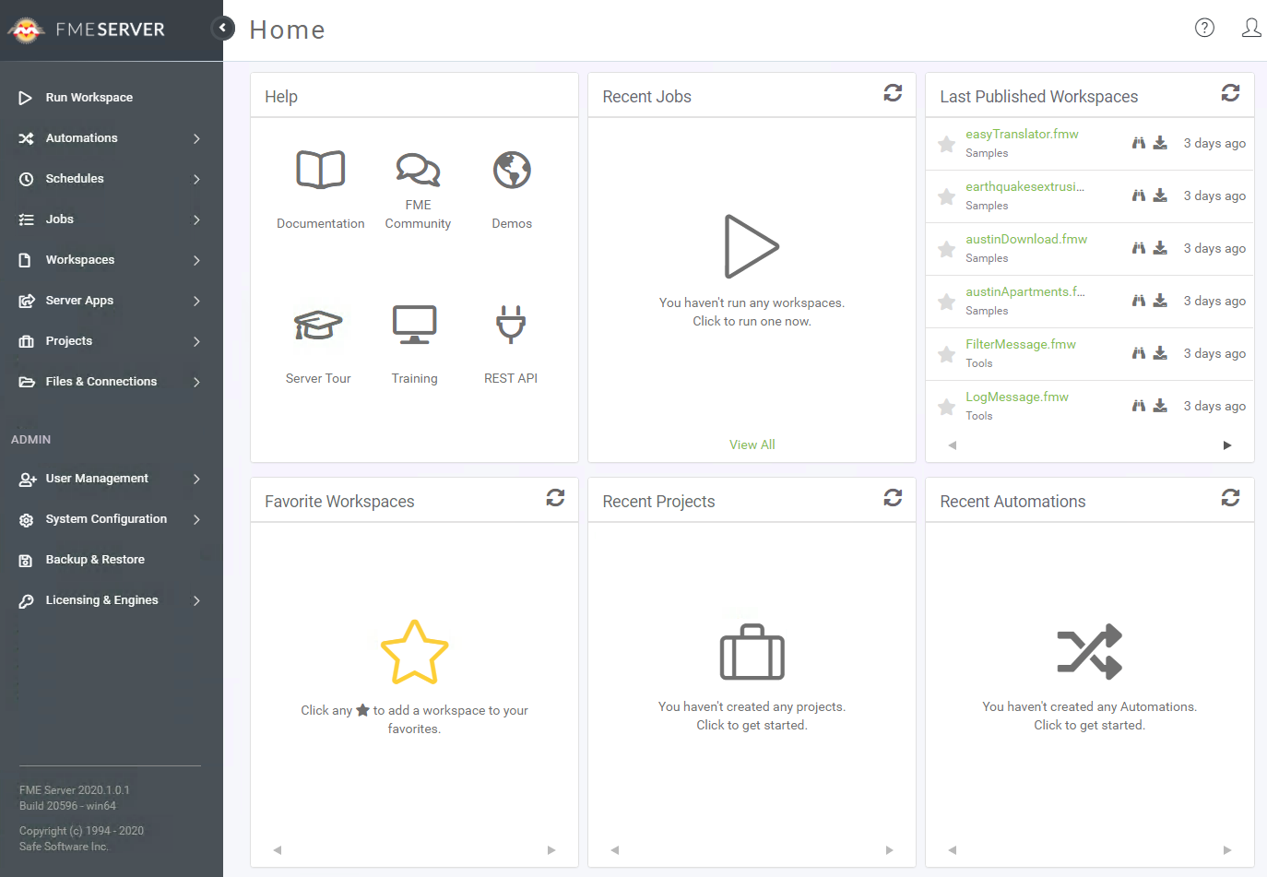
Task: Expand the Workspaces menu chevron
Action: click(x=196, y=260)
